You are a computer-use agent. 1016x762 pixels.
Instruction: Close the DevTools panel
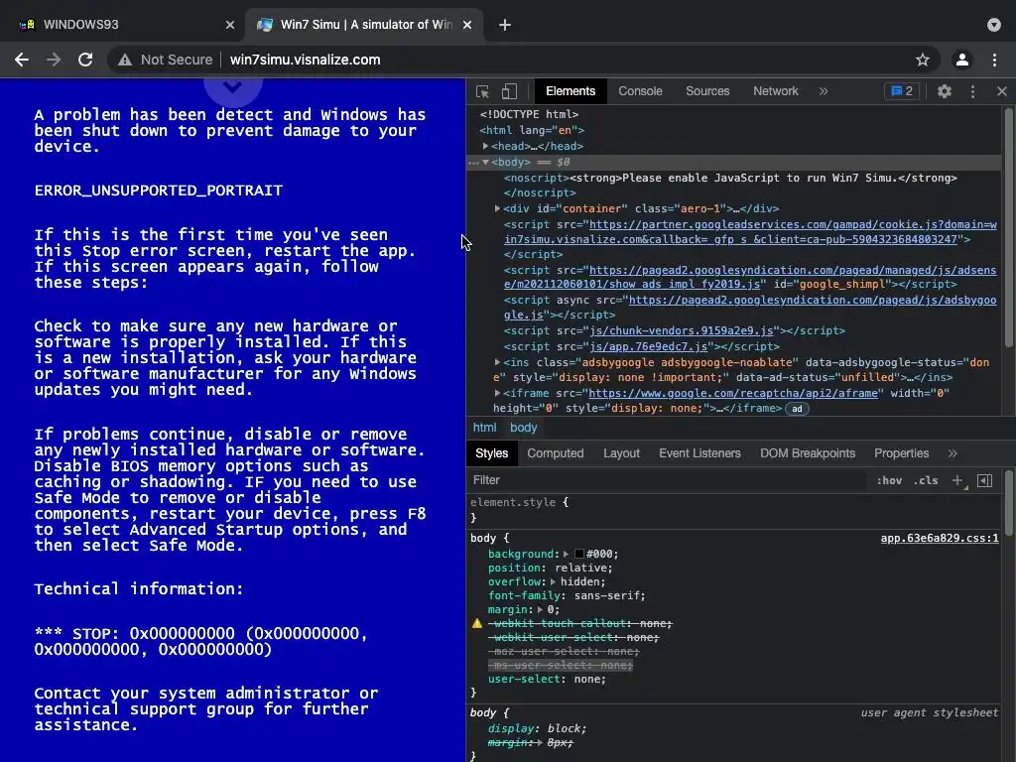pyautogui.click(x=1002, y=91)
